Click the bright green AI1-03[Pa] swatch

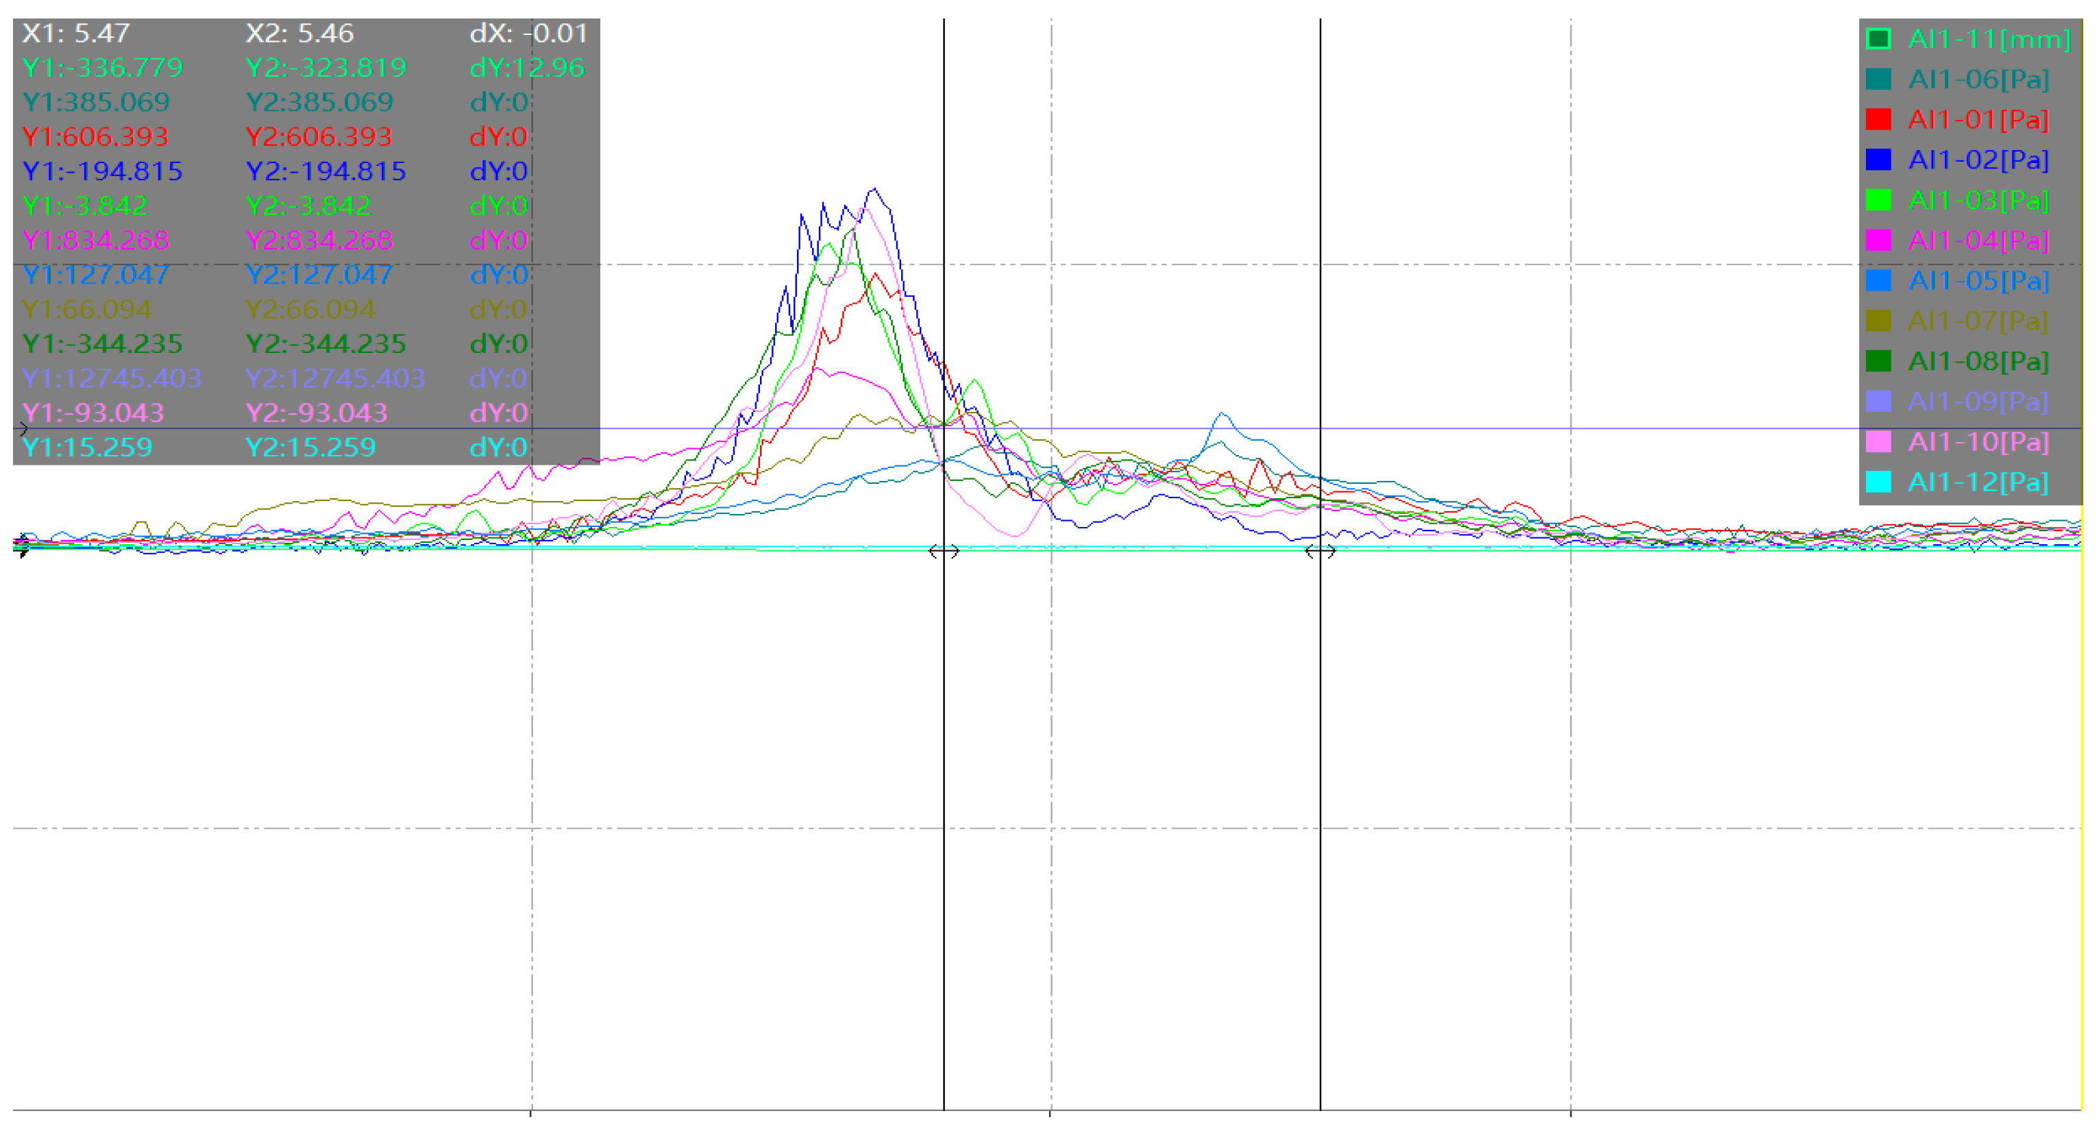click(x=1878, y=199)
